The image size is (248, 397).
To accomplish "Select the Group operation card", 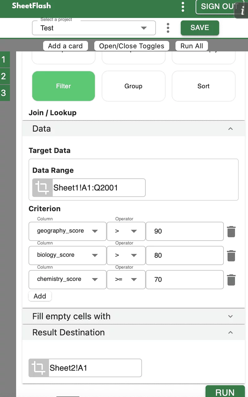I will pyautogui.click(x=133, y=86).
